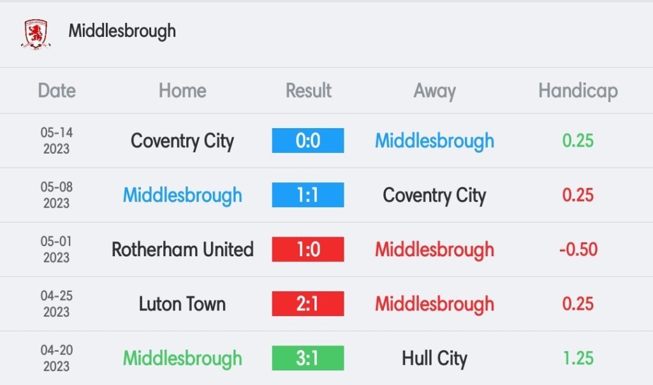This screenshot has width=653, height=385.
Task: Click the -0.50 handicap value
Action: 578,250
